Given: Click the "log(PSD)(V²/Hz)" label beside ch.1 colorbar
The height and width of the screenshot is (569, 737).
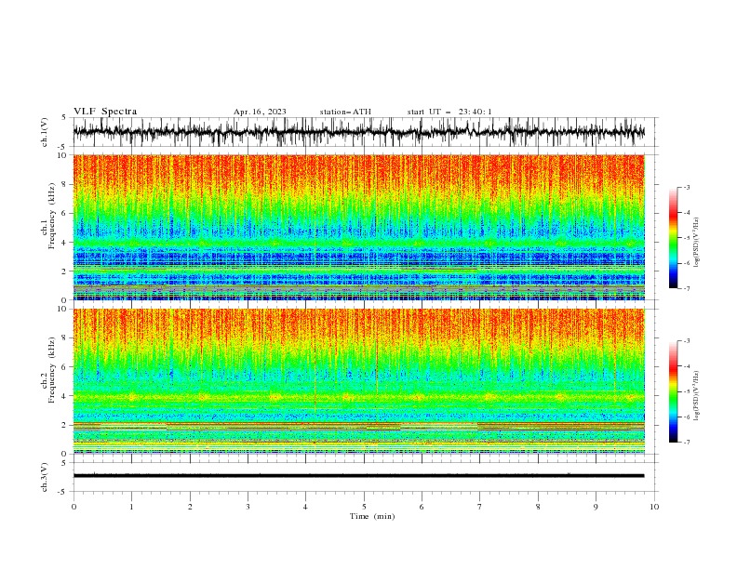Looking at the screenshot, I should pyautogui.click(x=696, y=243).
